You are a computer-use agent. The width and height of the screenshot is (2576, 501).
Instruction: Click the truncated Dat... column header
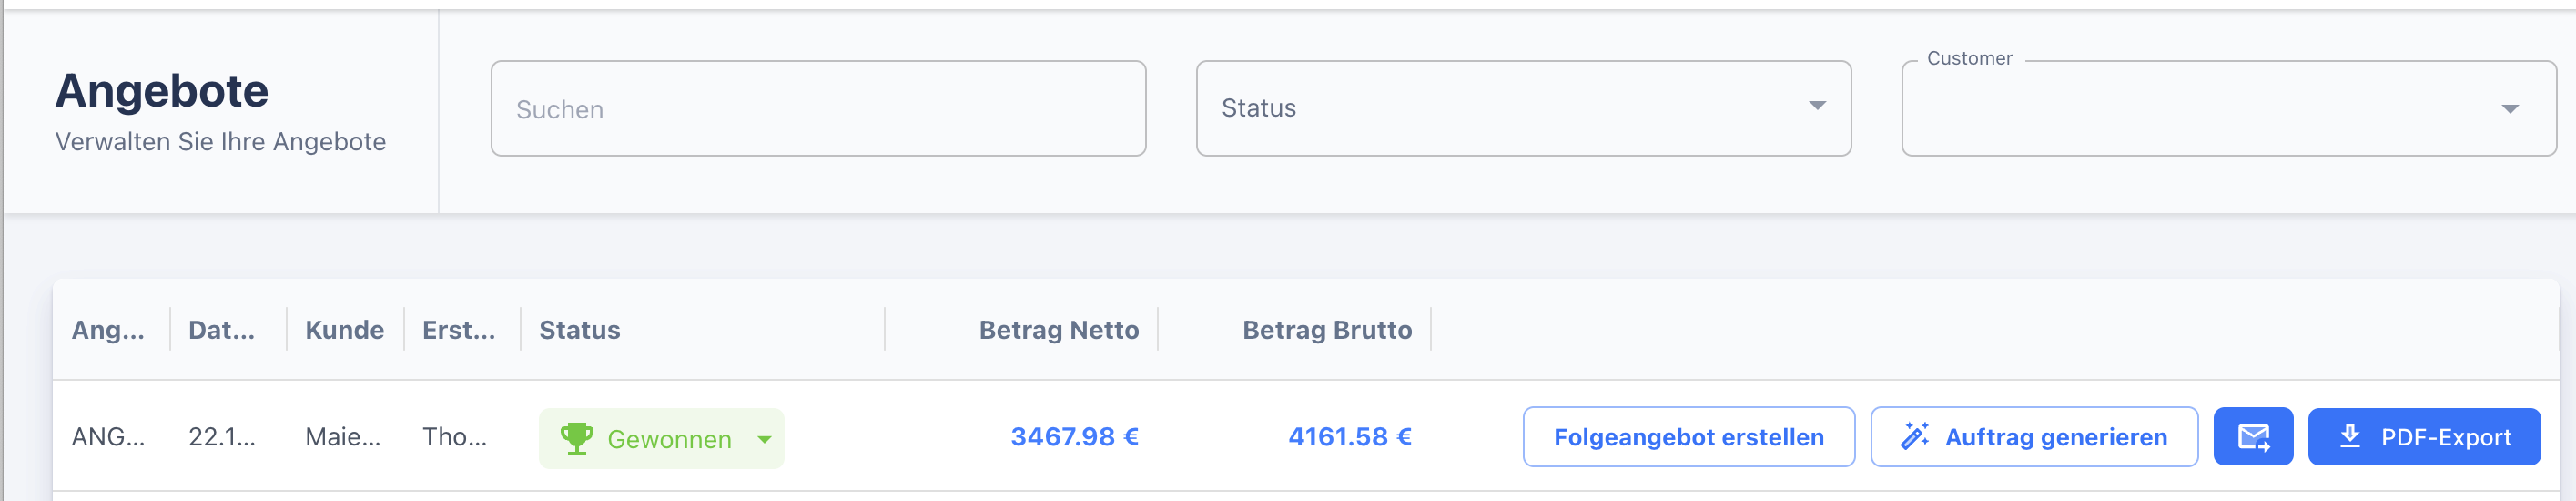click(x=221, y=330)
